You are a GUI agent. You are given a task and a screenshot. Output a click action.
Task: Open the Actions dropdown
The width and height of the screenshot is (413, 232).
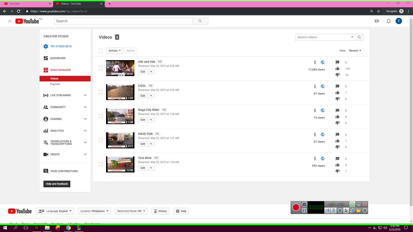pyautogui.click(x=115, y=51)
